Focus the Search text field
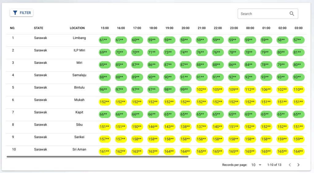This screenshot has height=173, width=314. (268, 14)
